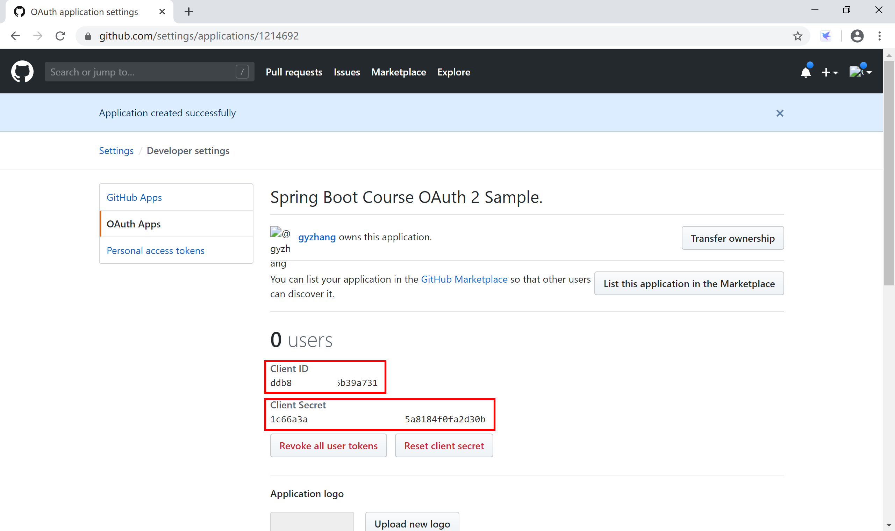Expand the plus create-new dropdown

pyautogui.click(x=830, y=72)
